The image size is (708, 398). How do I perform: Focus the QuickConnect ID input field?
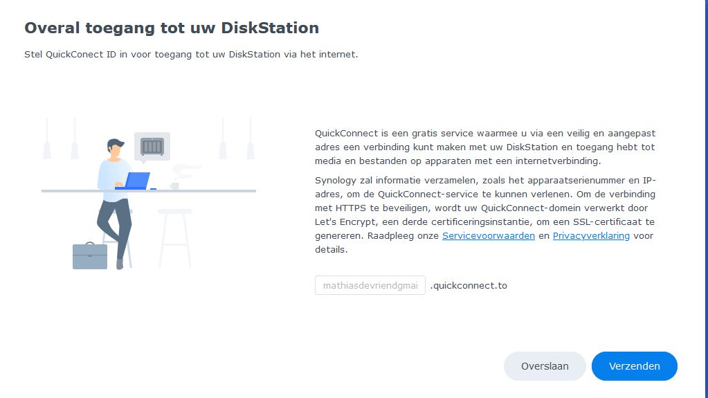(x=370, y=285)
